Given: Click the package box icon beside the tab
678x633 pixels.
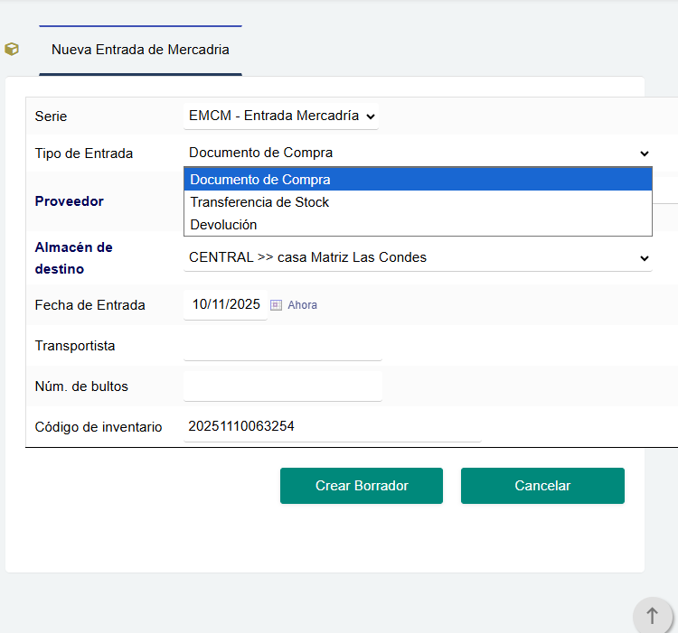Looking at the screenshot, I should click(12, 50).
